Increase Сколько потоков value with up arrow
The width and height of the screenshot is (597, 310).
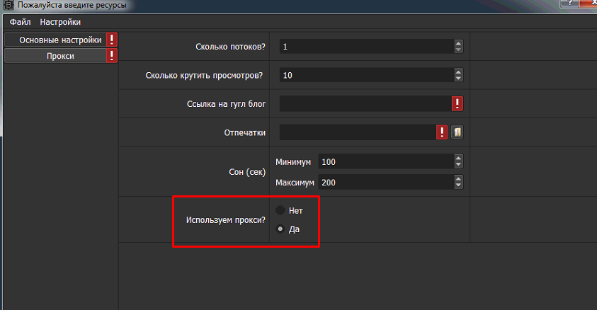pos(458,43)
